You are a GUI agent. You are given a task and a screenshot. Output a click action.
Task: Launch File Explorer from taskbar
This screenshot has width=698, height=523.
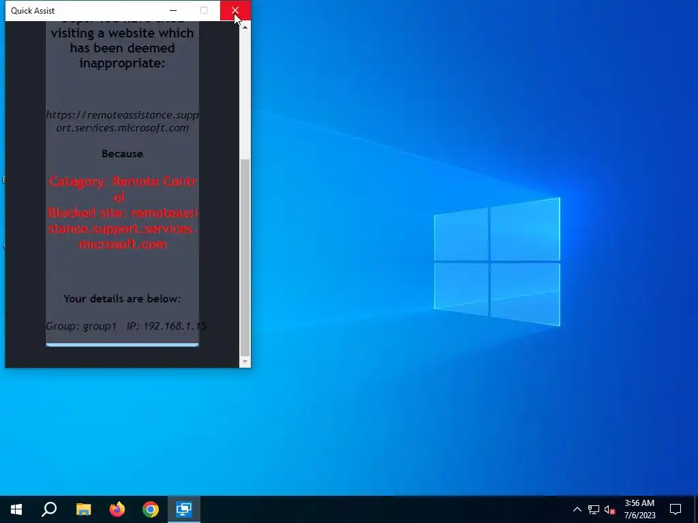coord(83,509)
